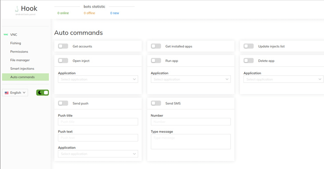Image resolution: width=324 pixels, height=169 pixels.
Task: Click the 0 offline counter
Action: click(89, 13)
